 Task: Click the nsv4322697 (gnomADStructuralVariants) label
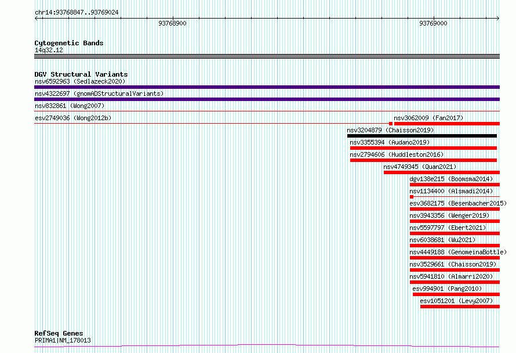(x=99, y=93)
